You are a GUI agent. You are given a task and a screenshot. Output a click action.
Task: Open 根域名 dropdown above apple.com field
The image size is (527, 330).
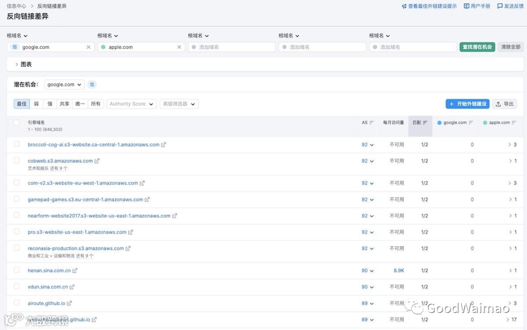pyautogui.click(x=107, y=36)
